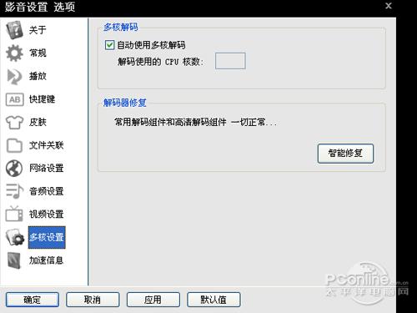
Task: Switch to 音频设置
Action: tap(47, 191)
